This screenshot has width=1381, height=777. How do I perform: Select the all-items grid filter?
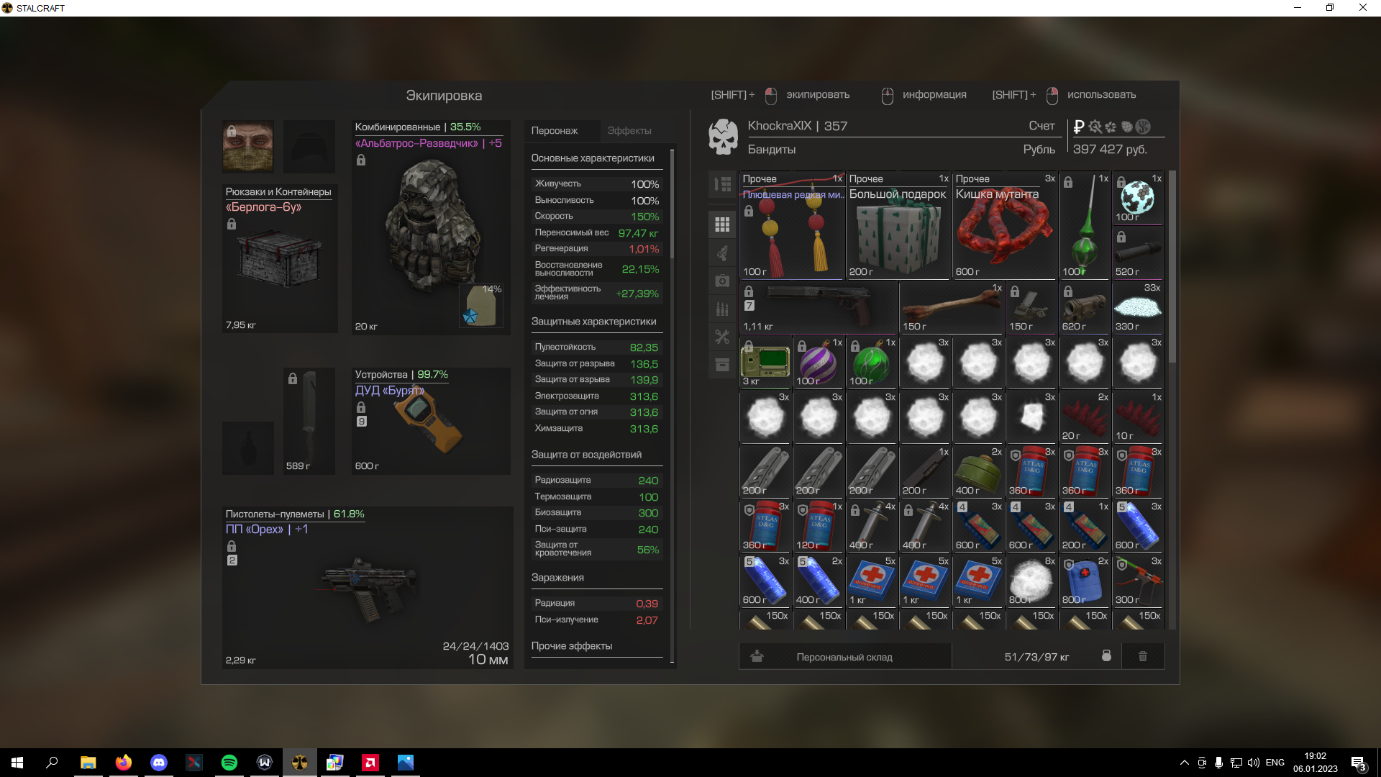[x=722, y=224]
